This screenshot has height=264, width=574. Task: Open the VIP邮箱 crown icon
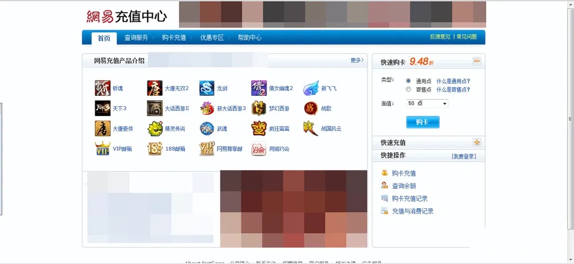(x=103, y=149)
